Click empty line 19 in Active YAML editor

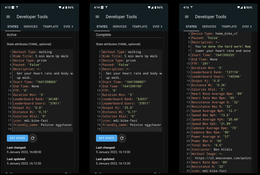(43, 129)
